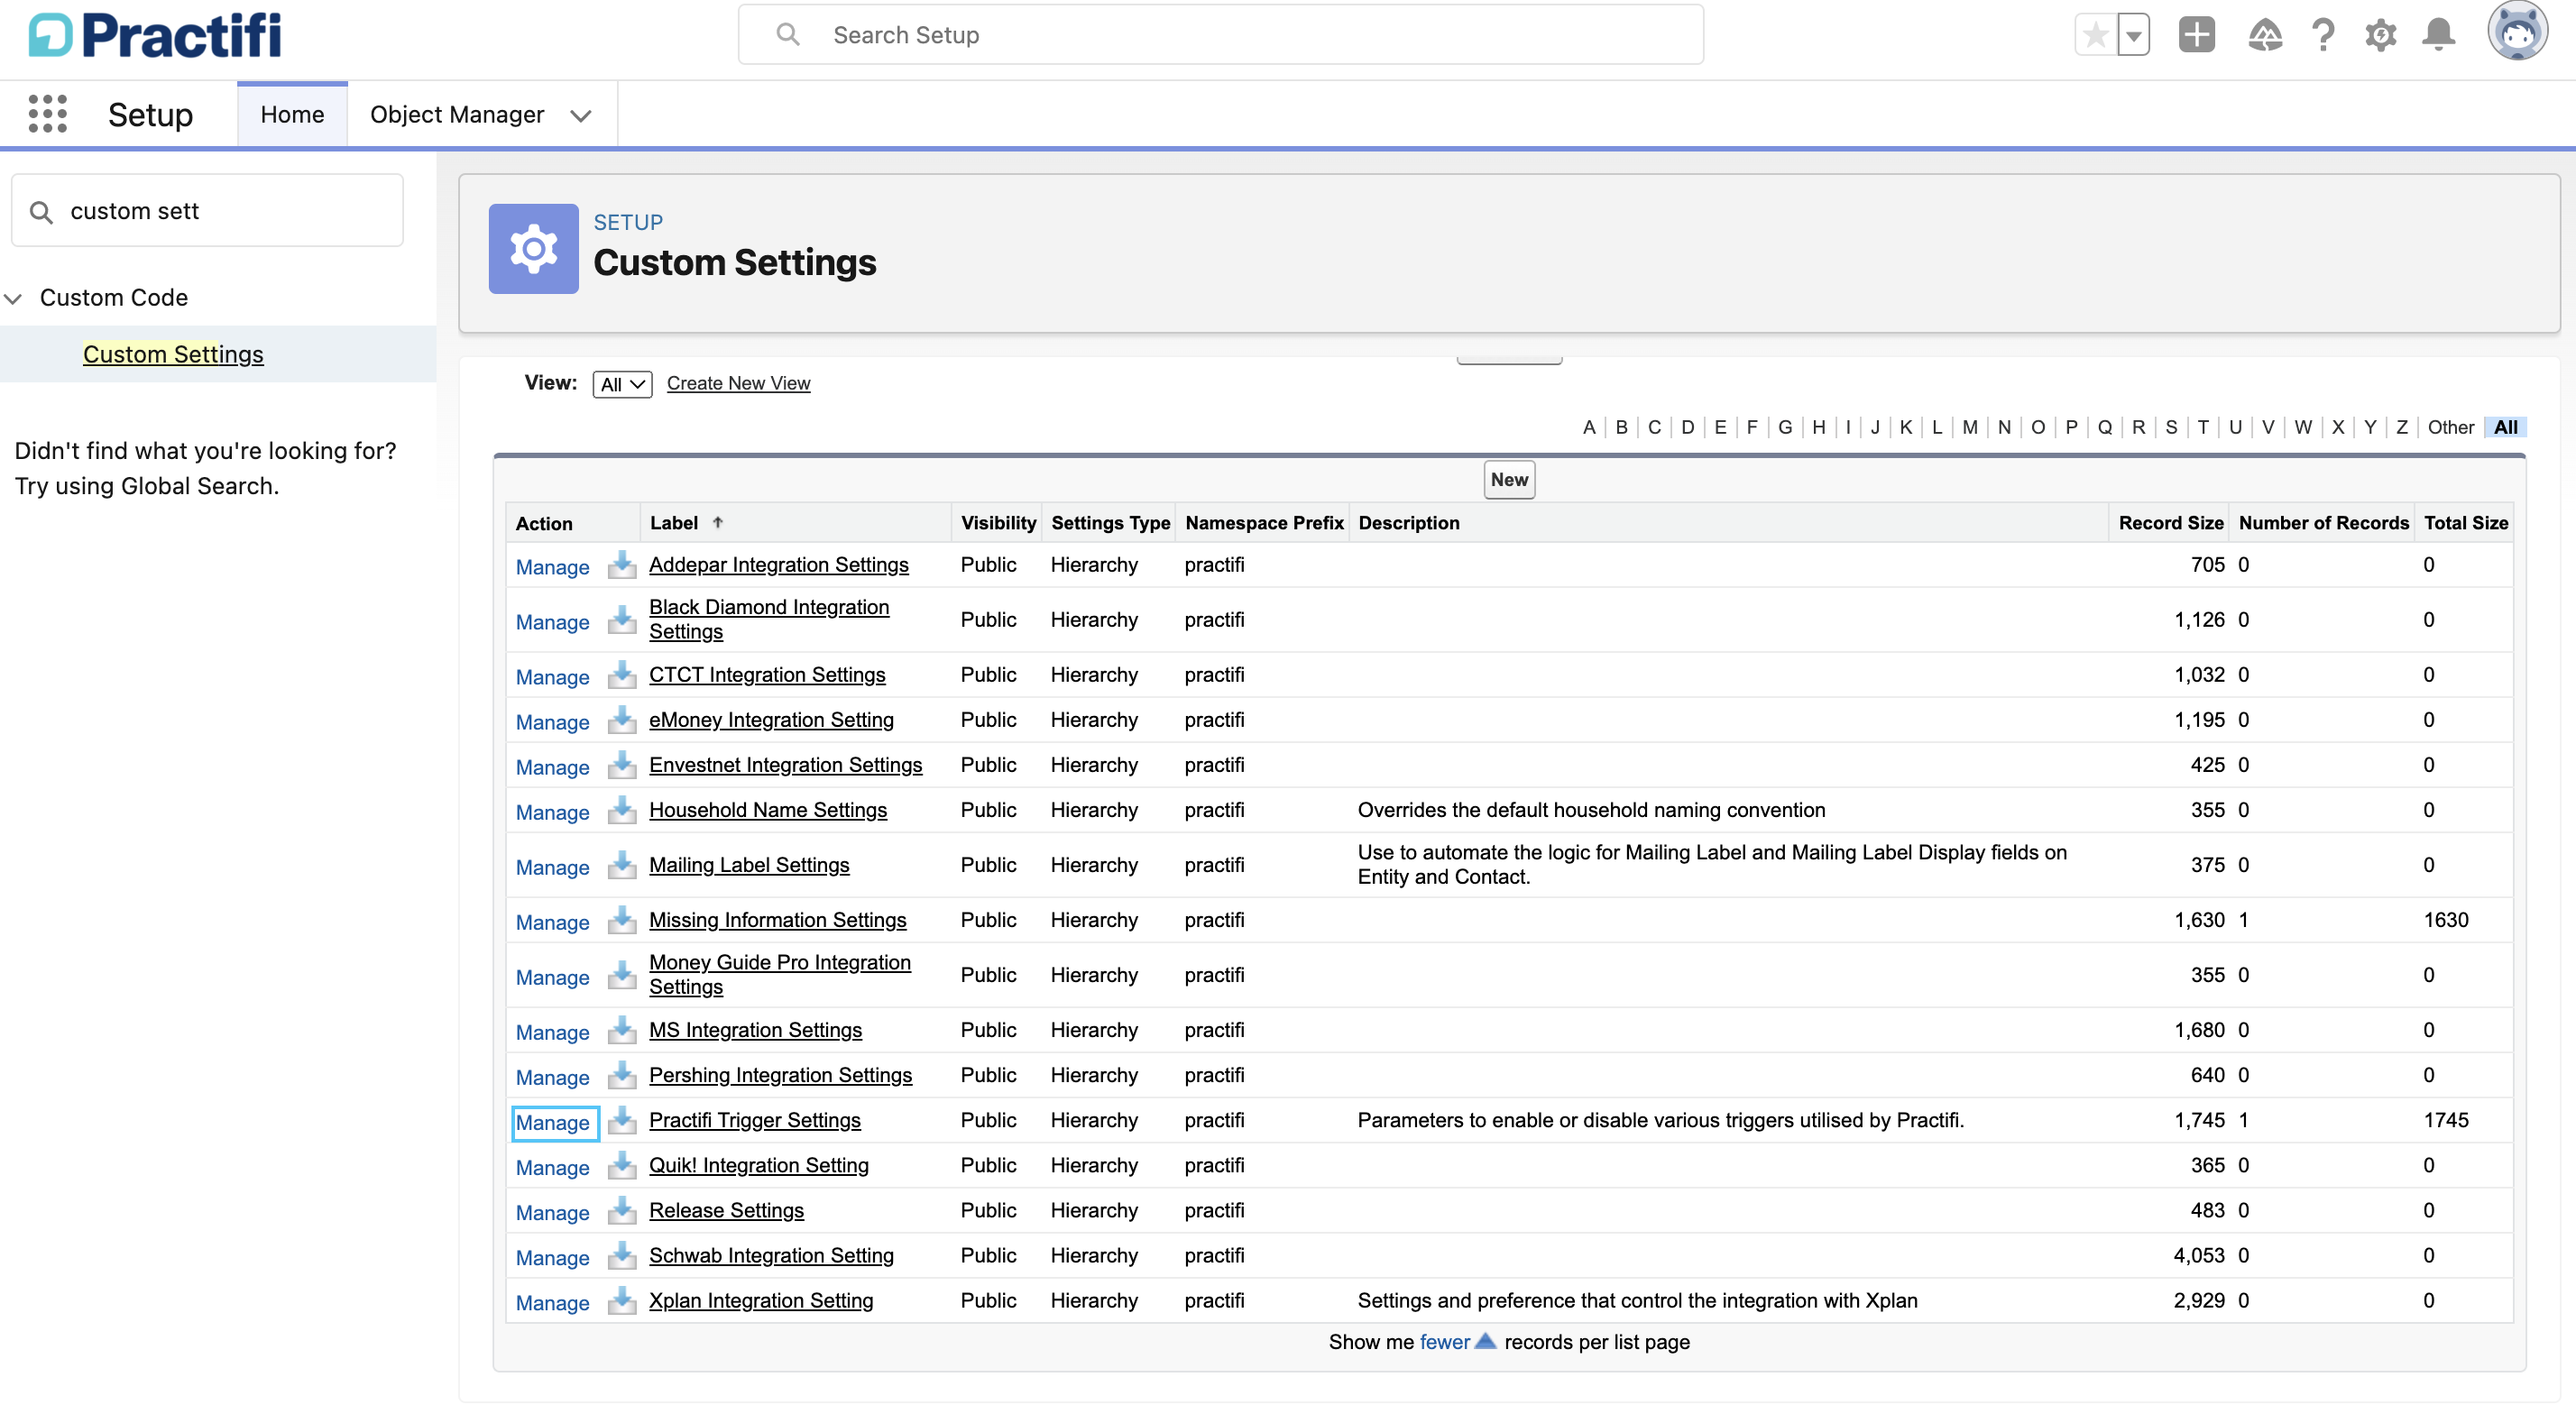
Task: Click the New button
Action: [x=1509, y=480]
